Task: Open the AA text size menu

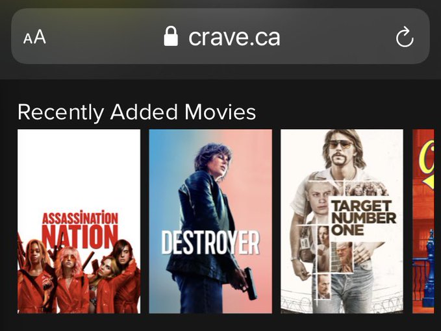Action: click(34, 37)
